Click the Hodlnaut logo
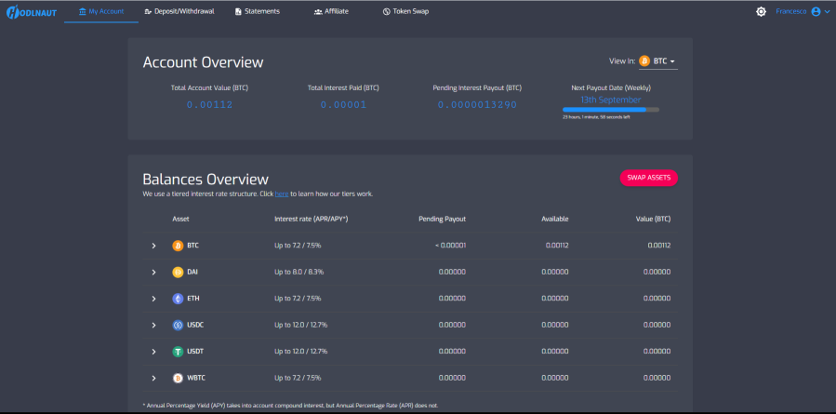Screen dimensions: 836x414 tap(32, 12)
